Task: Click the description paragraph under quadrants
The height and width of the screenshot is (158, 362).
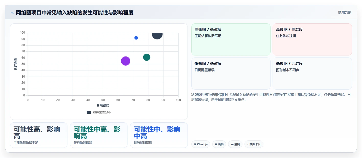Action: tap(271, 97)
